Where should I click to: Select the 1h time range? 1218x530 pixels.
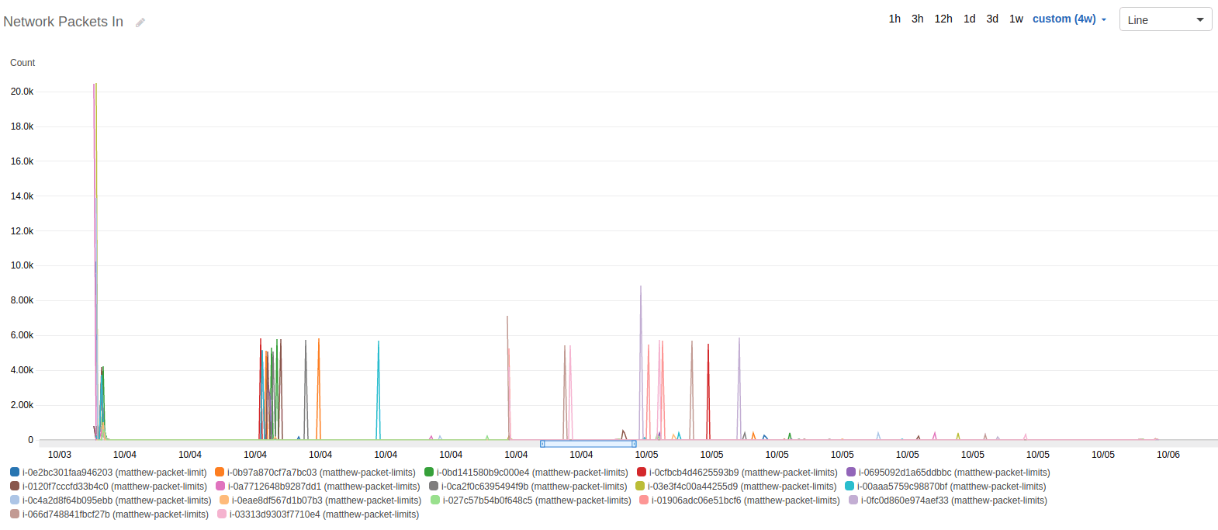tap(894, 19)
